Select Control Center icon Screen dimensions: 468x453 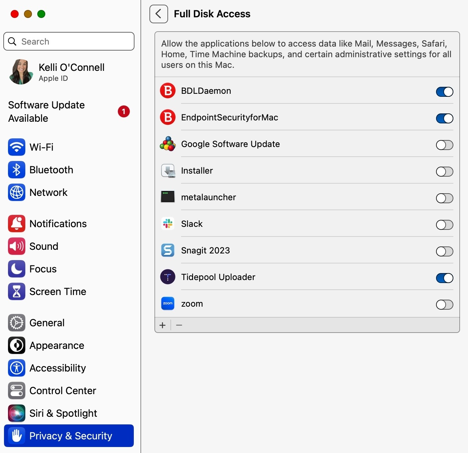pyautogui.click(x=17, y=390)
